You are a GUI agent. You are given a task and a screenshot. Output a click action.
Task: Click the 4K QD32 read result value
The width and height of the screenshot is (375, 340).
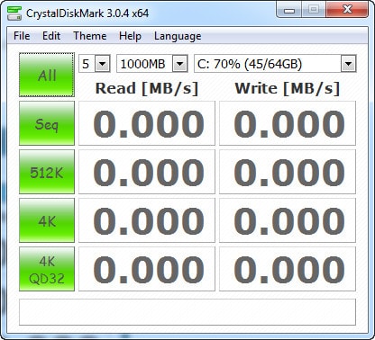tap(147, 269)
